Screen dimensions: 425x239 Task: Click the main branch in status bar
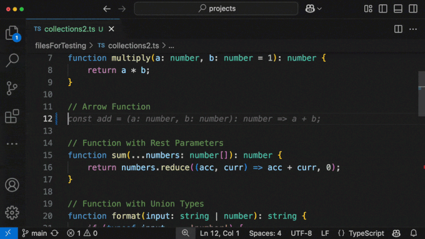(x=34, y=233)
